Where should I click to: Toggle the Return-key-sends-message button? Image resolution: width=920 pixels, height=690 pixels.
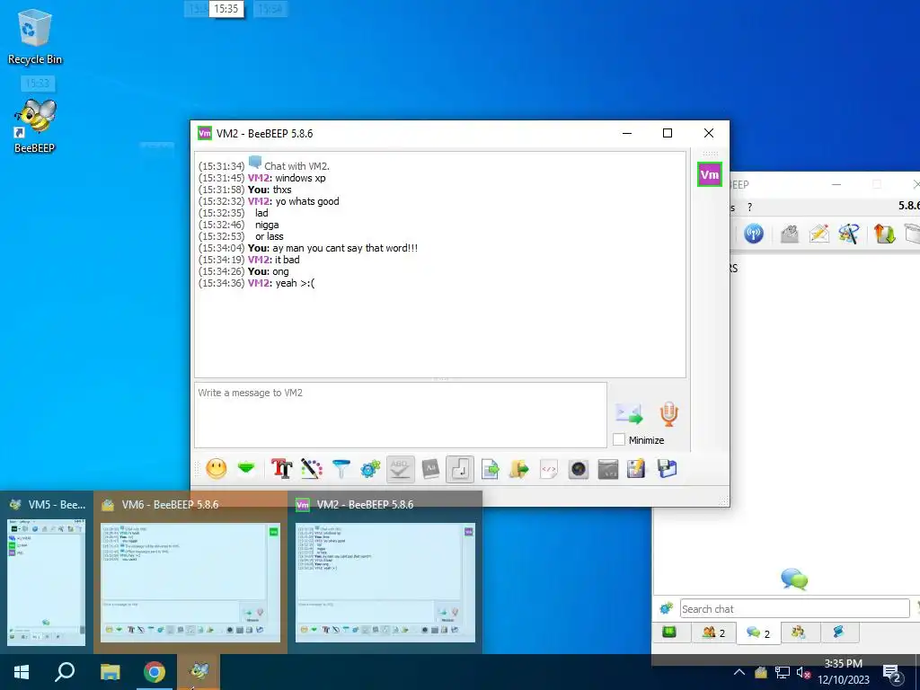(x=460, y=469)
